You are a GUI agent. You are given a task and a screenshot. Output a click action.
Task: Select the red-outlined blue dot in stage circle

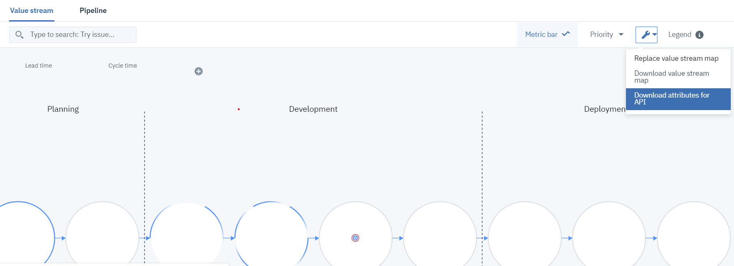(355, 238)
